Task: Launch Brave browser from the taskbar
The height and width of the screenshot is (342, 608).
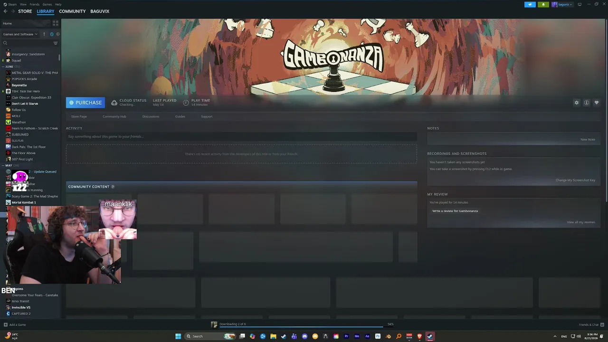Action: point(419,336)
